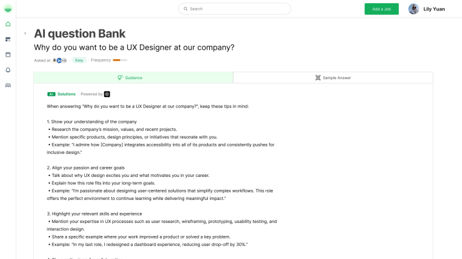The width and height of the screenshot is (462, 259).
Task: Focus the Search input field
Action: 237,9
